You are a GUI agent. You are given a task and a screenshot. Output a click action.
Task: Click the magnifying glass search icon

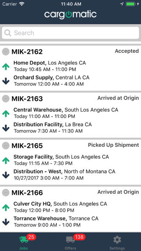pos(8,33)
